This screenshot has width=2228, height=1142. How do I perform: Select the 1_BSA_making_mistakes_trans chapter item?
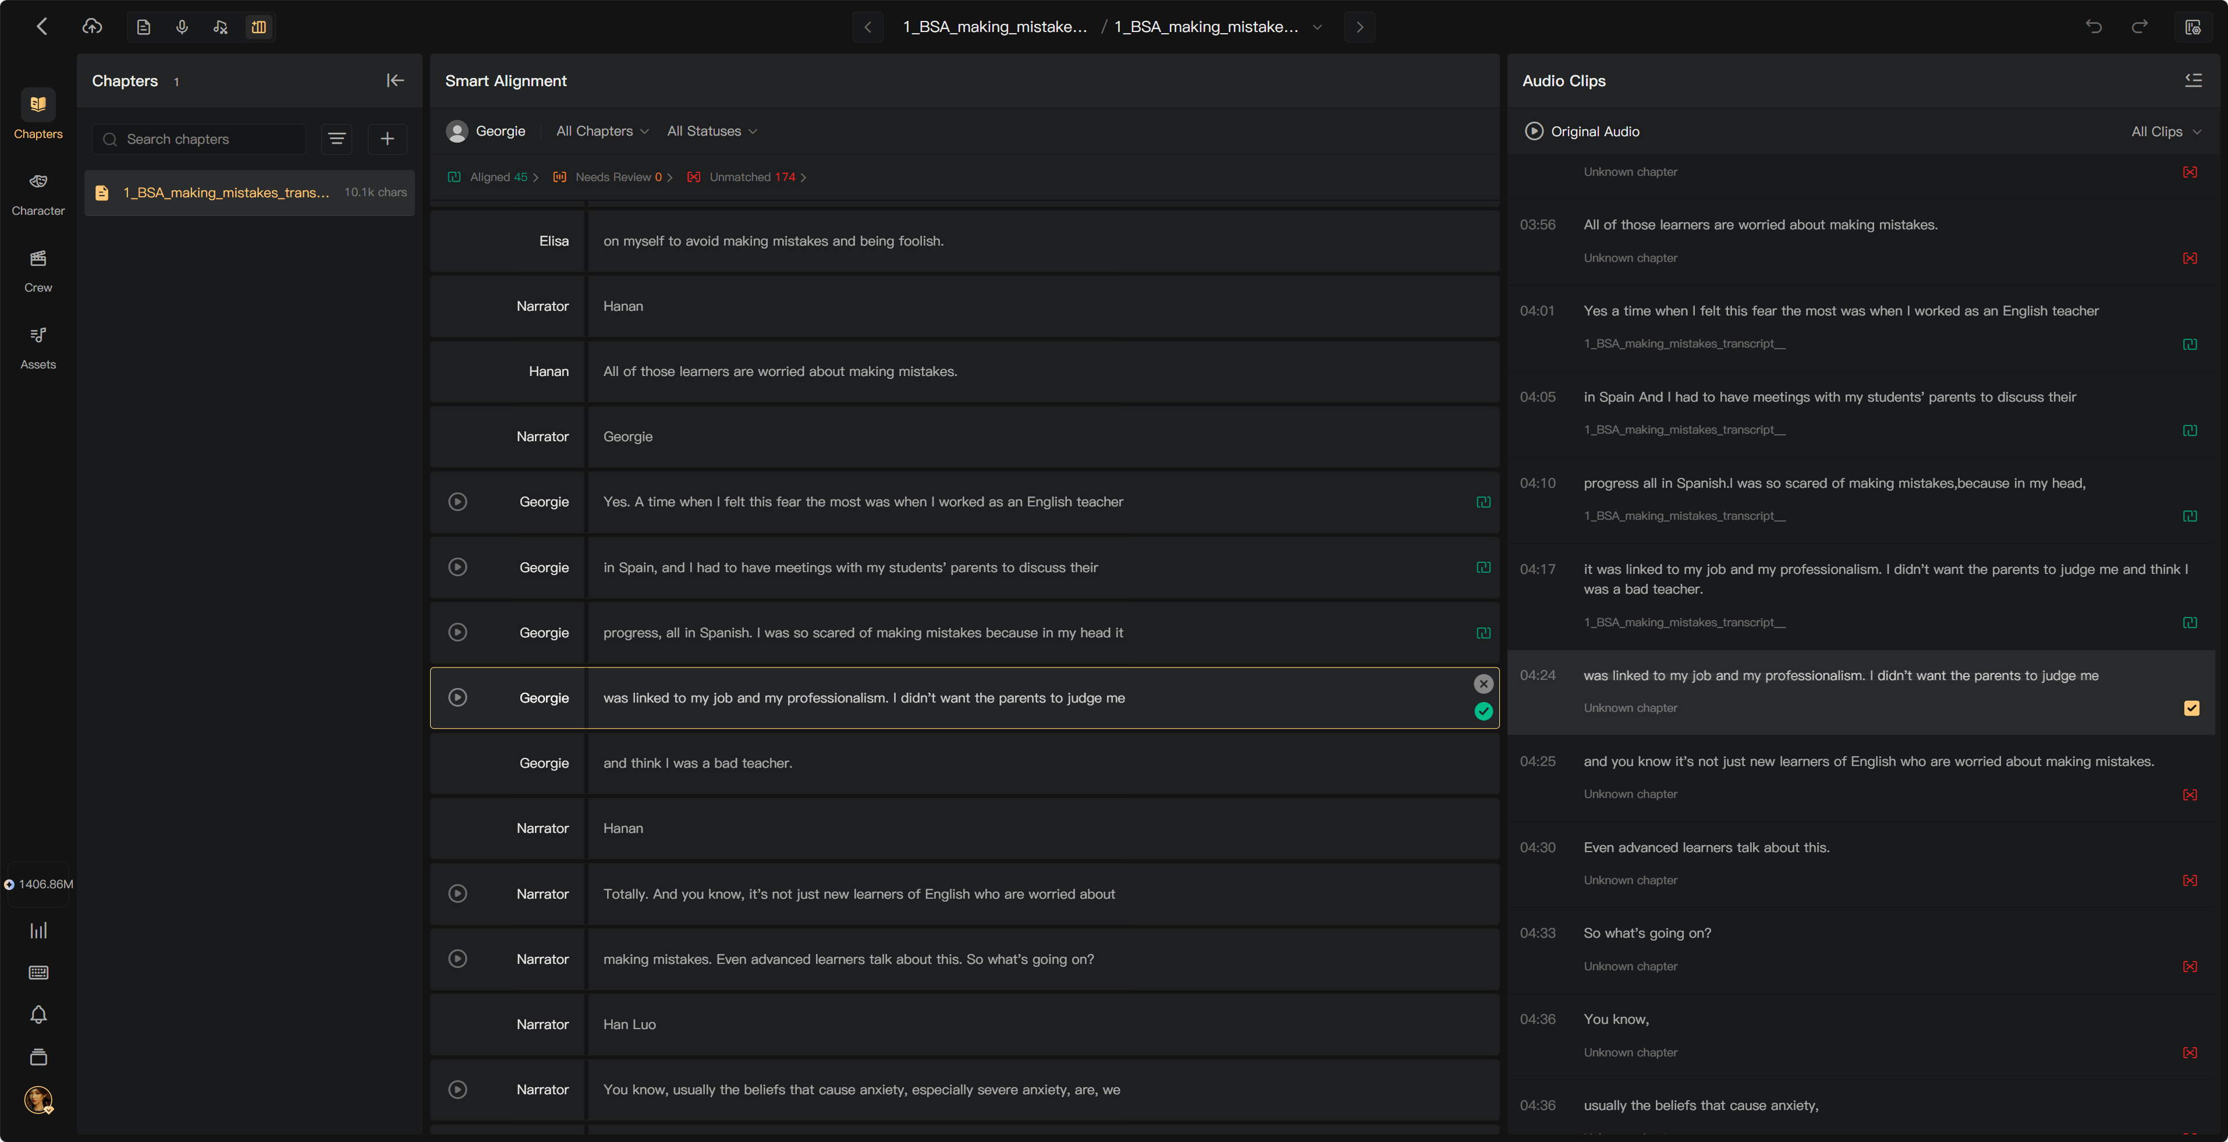click(249, 192)
